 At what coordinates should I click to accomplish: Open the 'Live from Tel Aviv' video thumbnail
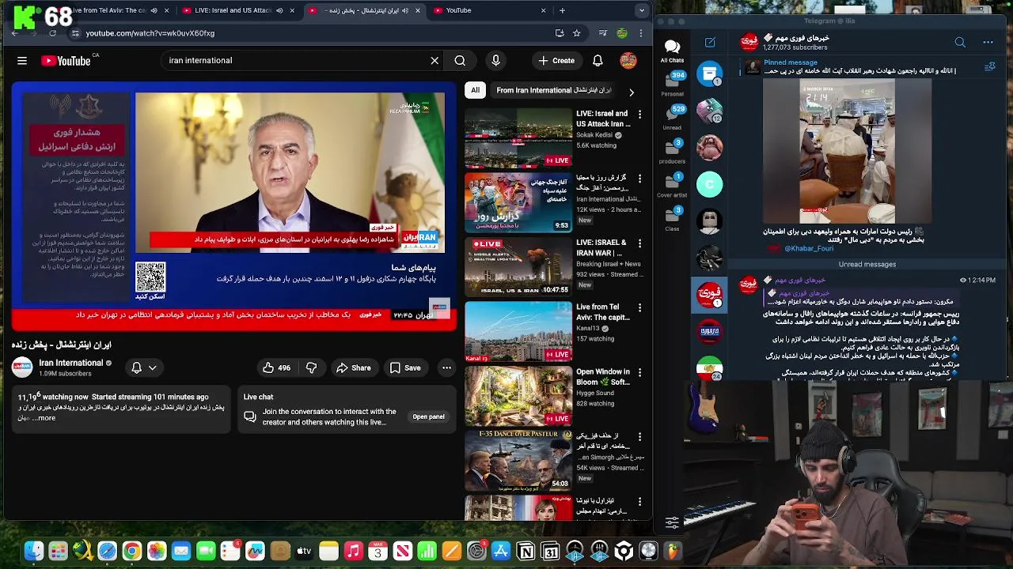(518, 330)
